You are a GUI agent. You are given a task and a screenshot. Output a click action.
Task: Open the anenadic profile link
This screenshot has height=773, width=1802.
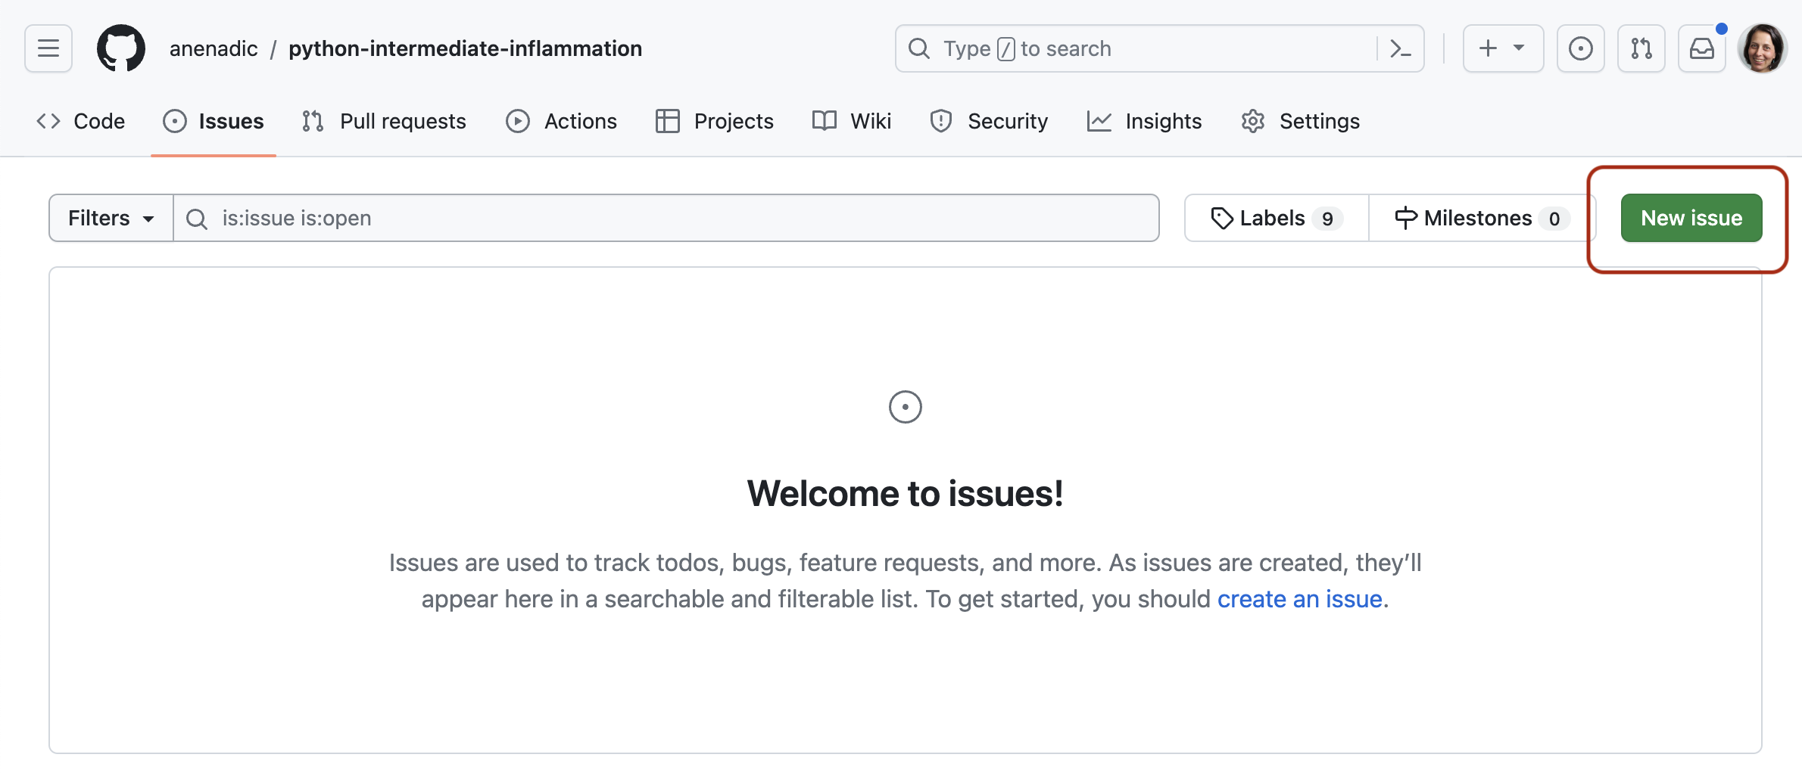pyautogui.click(x=213, y=48)
